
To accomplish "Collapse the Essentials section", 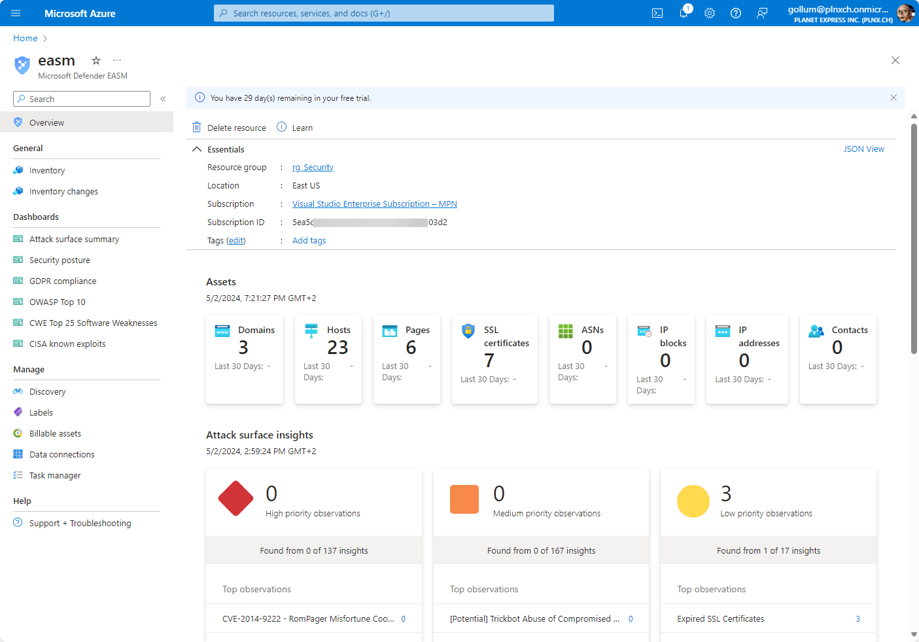I will 197,149.
